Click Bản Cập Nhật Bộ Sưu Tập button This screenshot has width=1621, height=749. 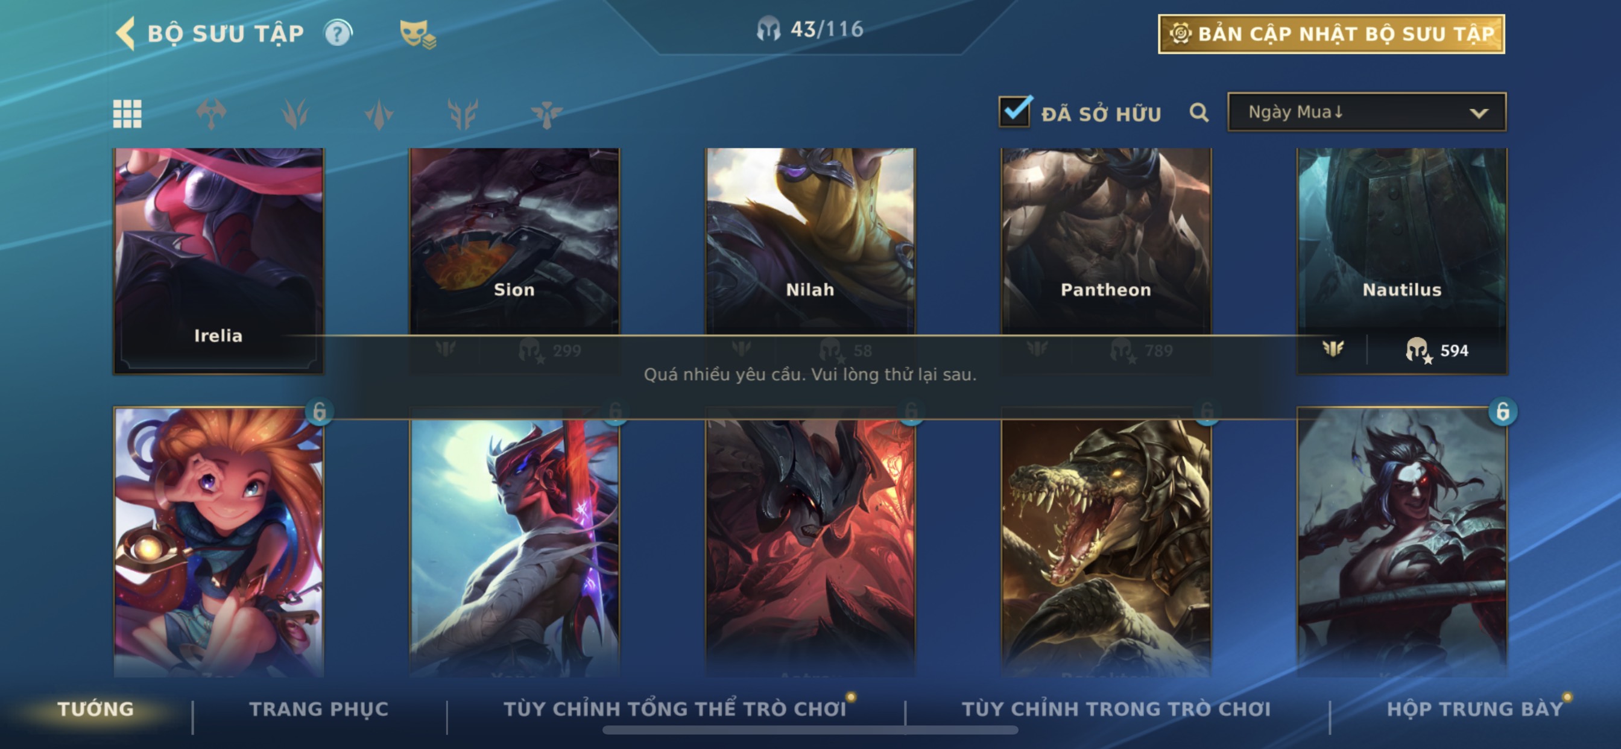(x=1331, y=34)
